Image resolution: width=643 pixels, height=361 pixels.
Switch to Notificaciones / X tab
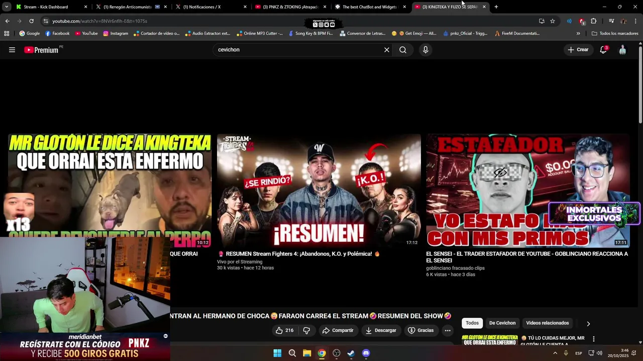[210, 7]
